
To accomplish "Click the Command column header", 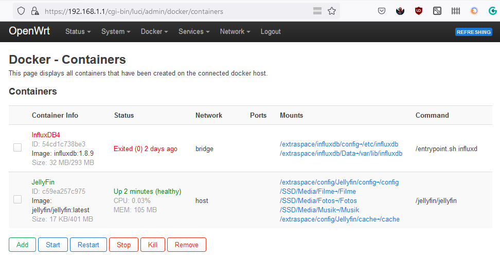I will [x=432, y=115].
